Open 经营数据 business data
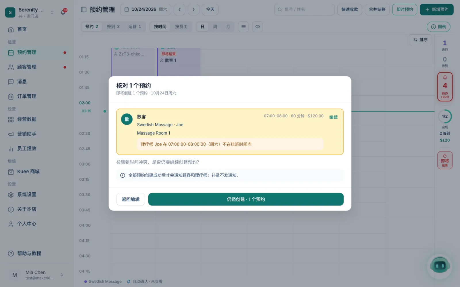 pyautogui.click(x=37, y=119)
